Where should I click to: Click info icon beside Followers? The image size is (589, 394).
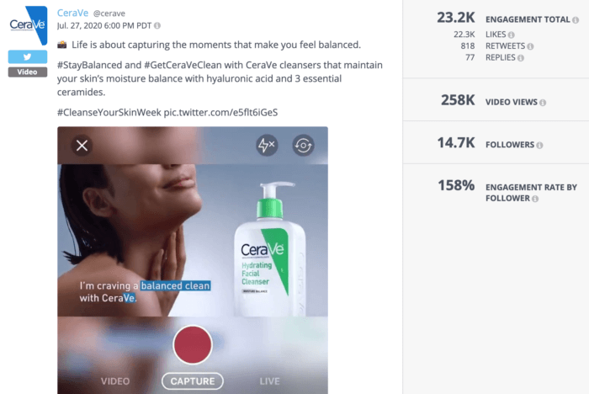(539, 145)
